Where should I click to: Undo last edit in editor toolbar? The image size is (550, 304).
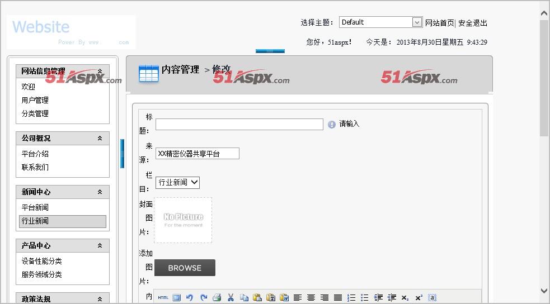190,298
